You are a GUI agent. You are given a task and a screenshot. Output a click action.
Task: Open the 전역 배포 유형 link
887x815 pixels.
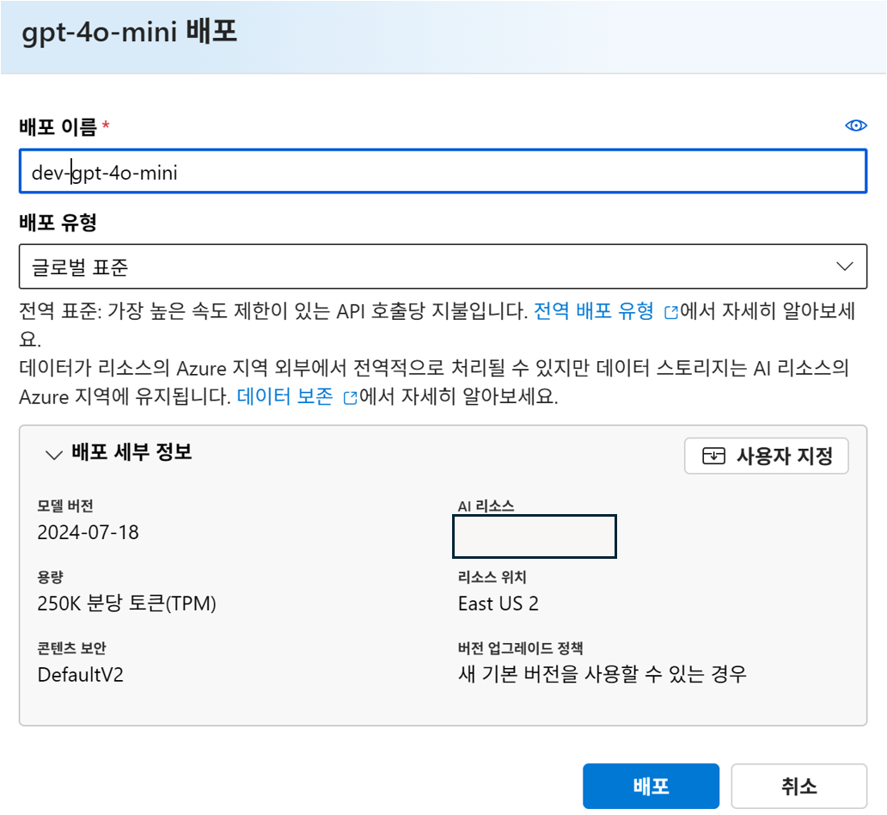click(x=593, y=311)
